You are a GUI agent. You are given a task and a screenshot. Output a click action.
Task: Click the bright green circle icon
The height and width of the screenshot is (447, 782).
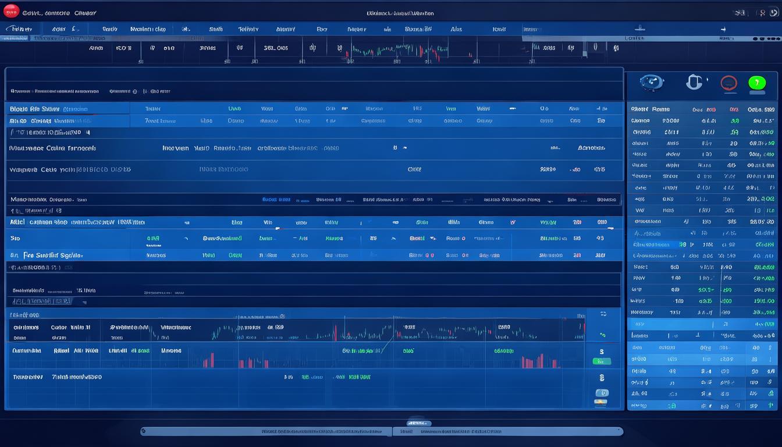pos(757,83)
